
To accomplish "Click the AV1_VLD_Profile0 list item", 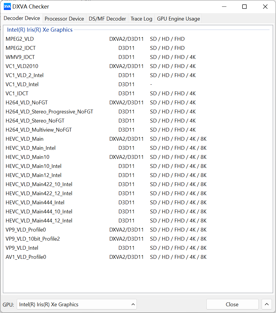I will pyautogui.click(x=26, y=257).
